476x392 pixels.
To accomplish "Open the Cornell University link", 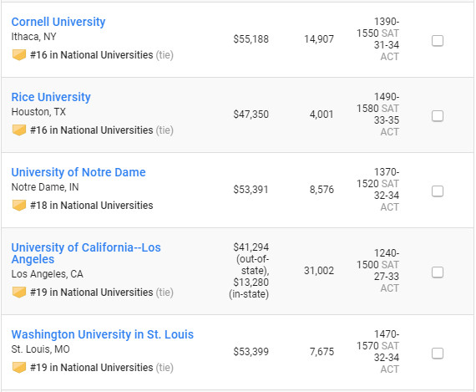I will [58, 22].
